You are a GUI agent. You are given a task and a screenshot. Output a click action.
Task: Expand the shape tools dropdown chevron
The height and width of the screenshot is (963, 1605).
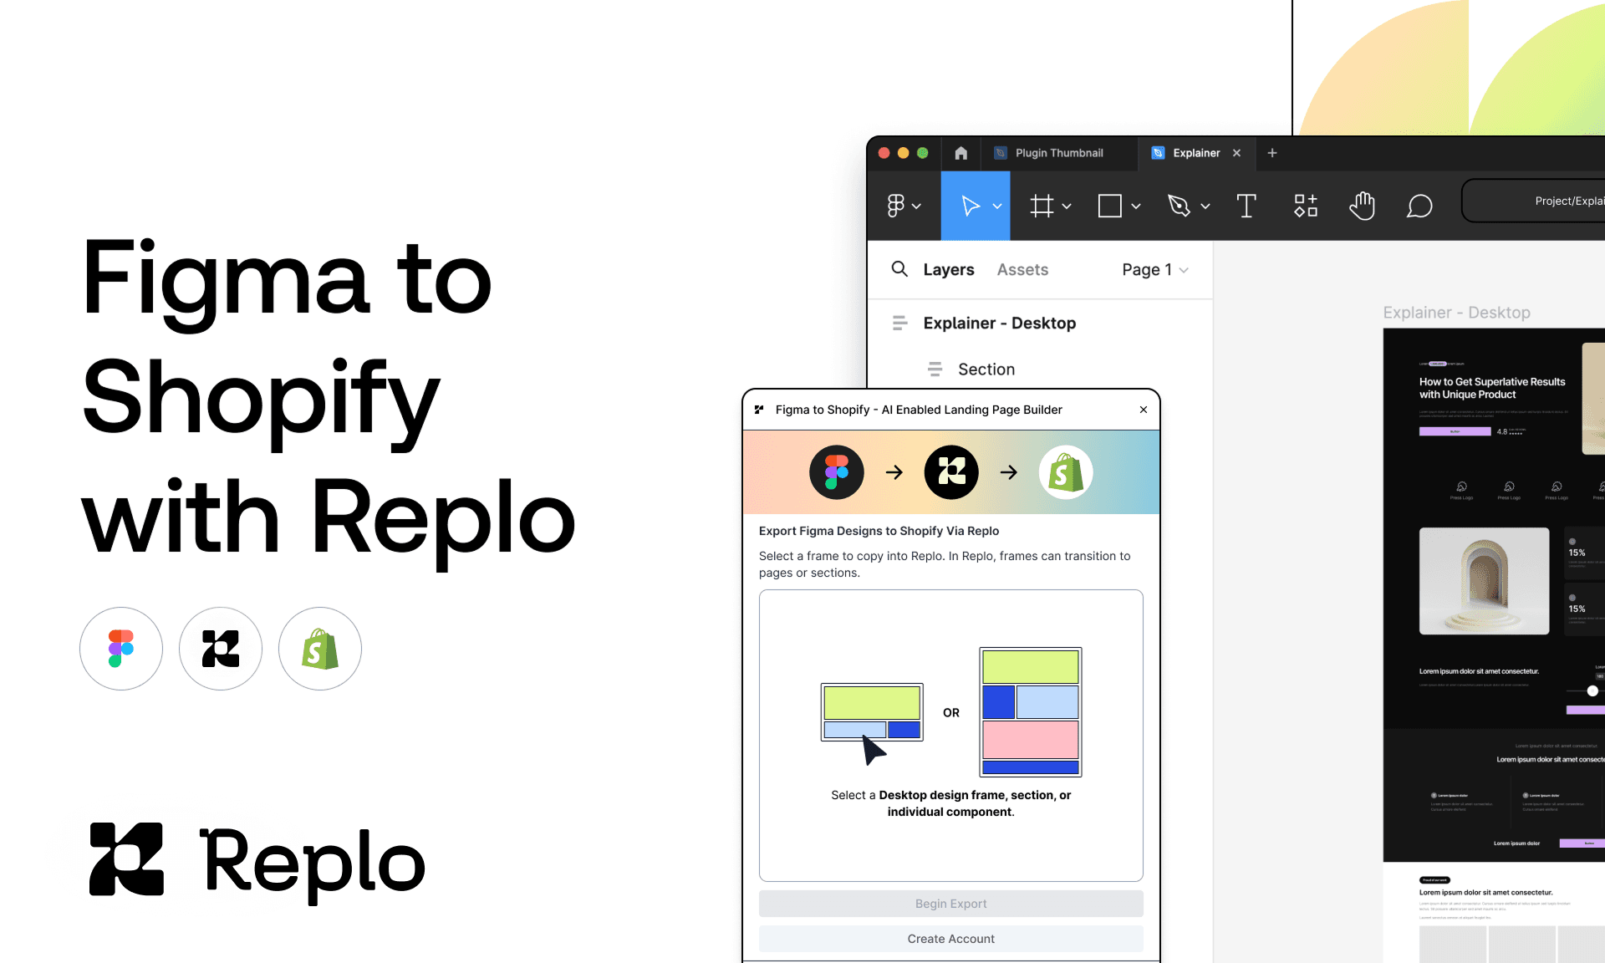(1136, 206)
